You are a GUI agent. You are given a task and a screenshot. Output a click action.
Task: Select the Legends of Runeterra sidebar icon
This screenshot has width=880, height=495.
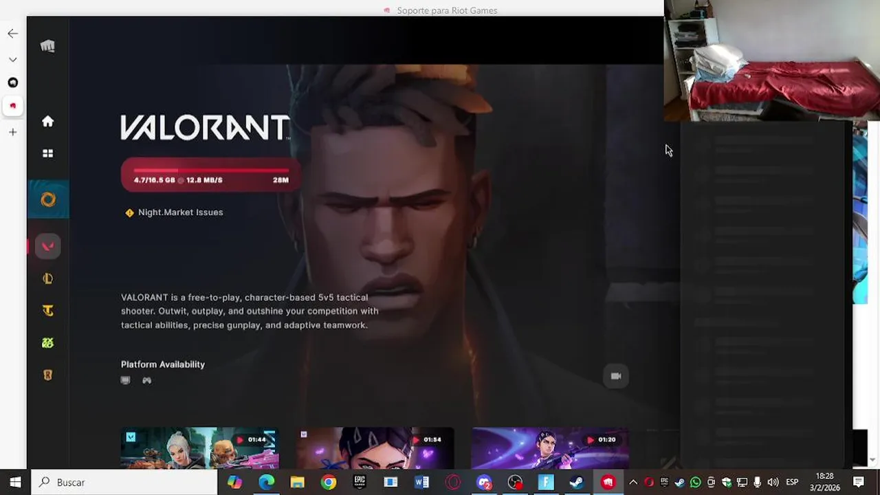(47, 375)
